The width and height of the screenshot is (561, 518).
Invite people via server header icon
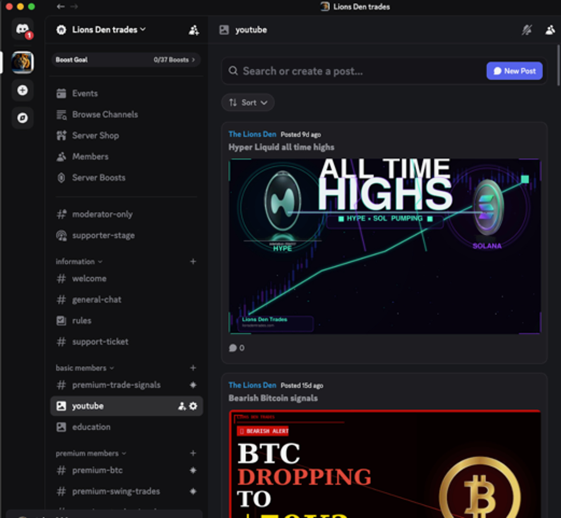pyautogui.click(x=194, y=30)
